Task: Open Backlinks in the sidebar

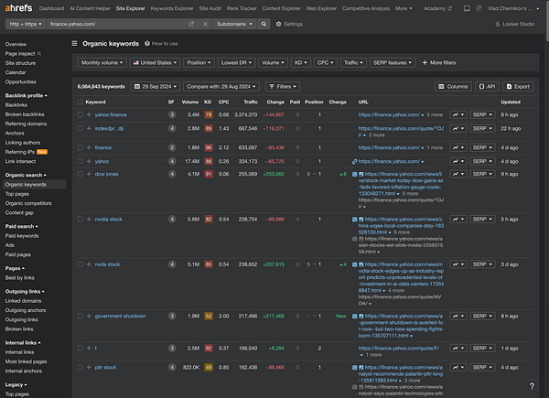Action: 16,105
